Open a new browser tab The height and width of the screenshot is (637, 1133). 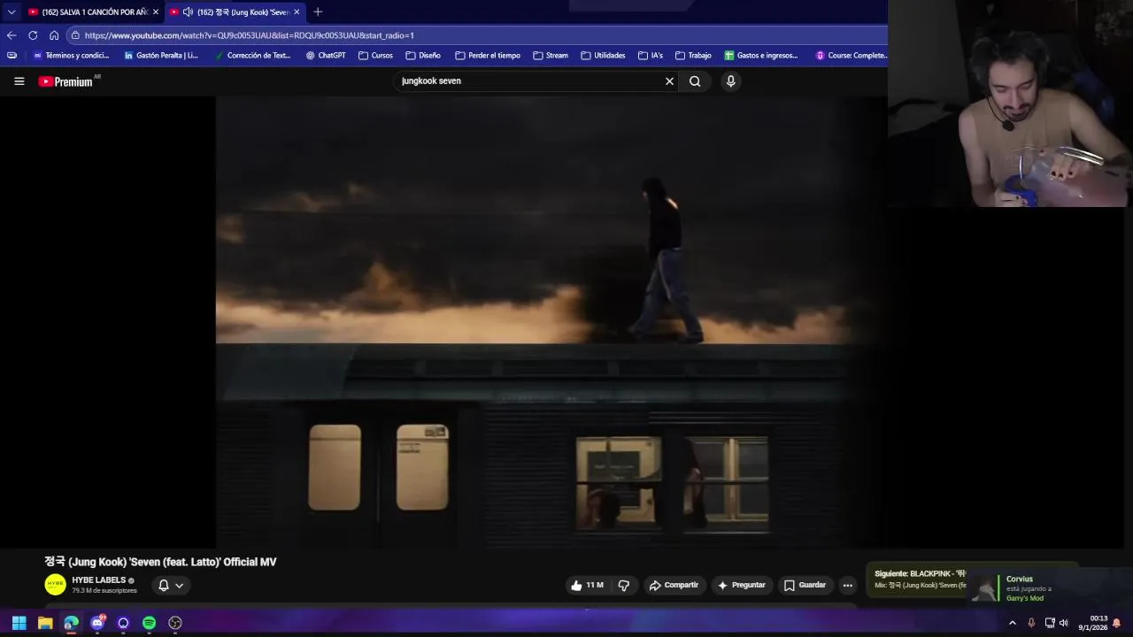coord(318,12)
